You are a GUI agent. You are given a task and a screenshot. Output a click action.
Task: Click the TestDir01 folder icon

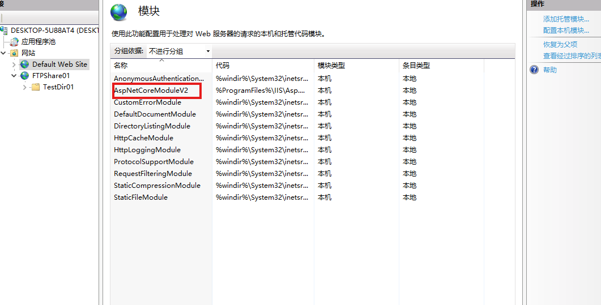pos(36,87)
